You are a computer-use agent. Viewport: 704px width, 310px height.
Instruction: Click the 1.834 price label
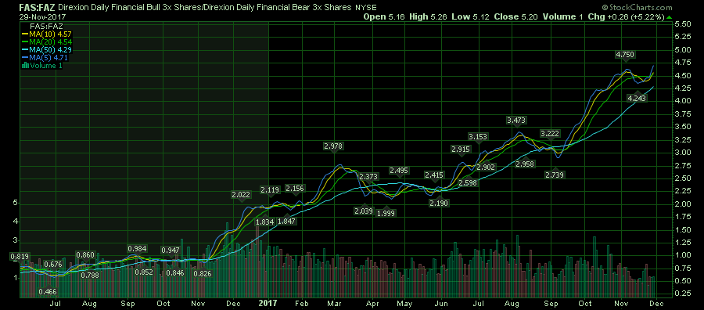pos(264,222)
